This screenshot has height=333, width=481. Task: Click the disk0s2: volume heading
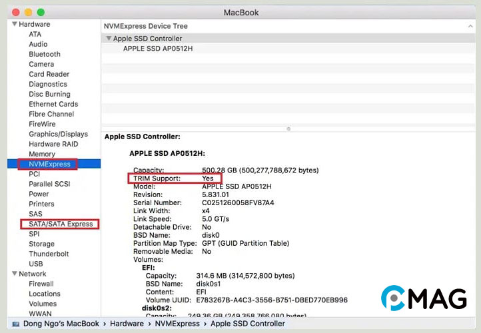click(157, 308)
